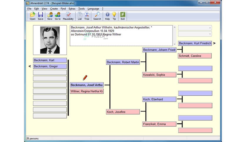Click the details box scroll down arrow
This screenshot has height=142, width=246.
174,44
